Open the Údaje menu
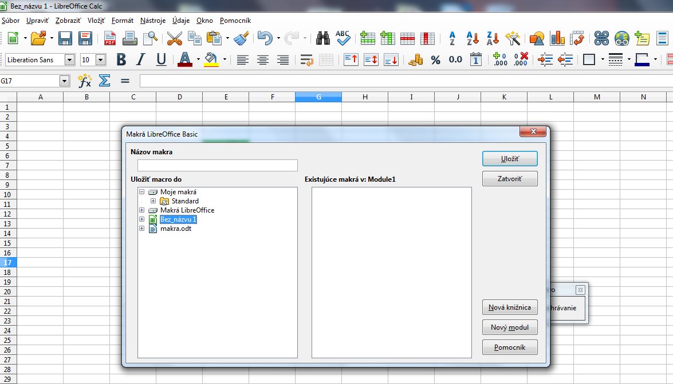The image size is (673, 384). pyautogui.click(x=180, y=21)
